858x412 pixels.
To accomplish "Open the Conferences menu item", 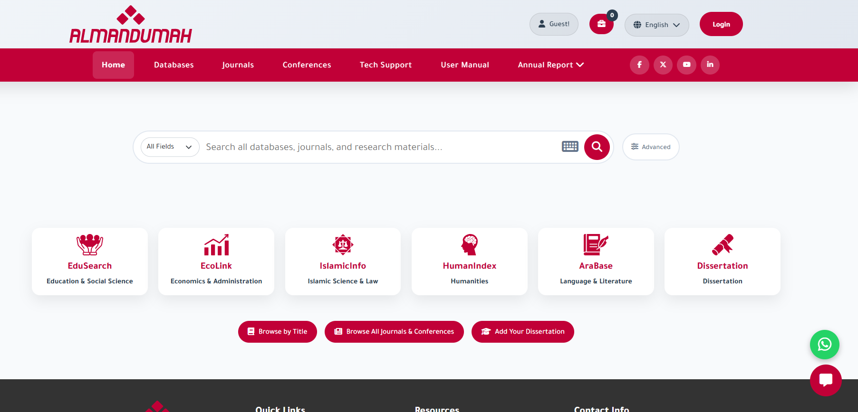I will tap(307, 65).
